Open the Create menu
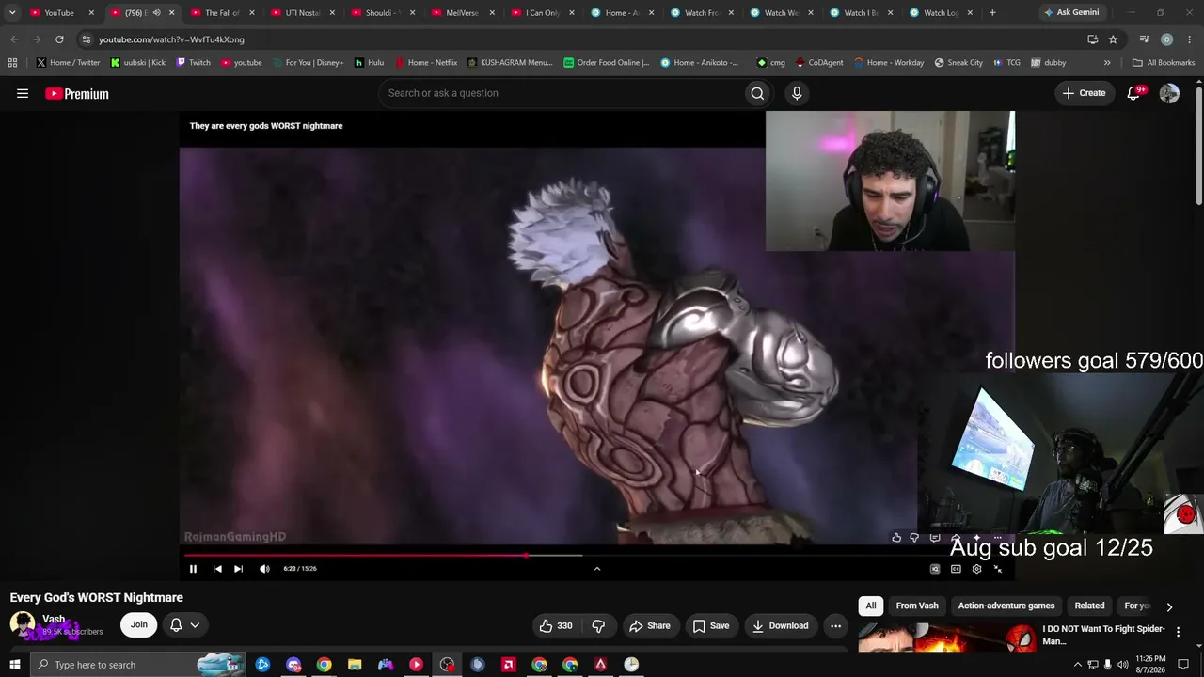Screen dimensions: 1204x677 tap(1084, 93)
